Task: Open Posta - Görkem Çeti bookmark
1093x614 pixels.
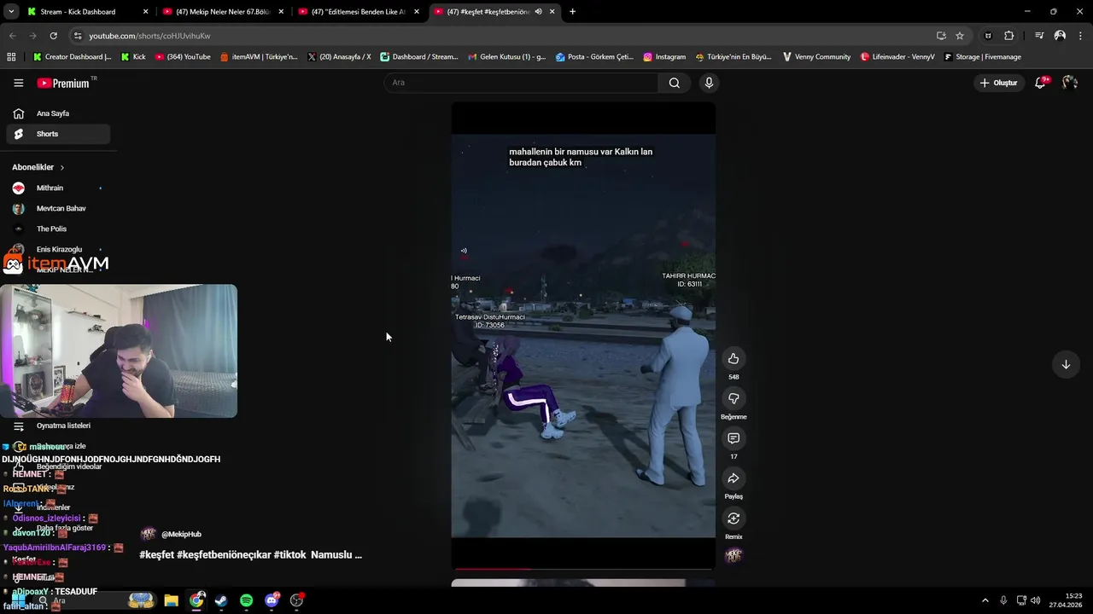Action: [594, 57]
